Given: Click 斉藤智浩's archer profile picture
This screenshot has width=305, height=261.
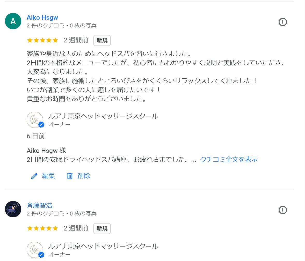Looking at the screenshot, I should pos(13,209).
